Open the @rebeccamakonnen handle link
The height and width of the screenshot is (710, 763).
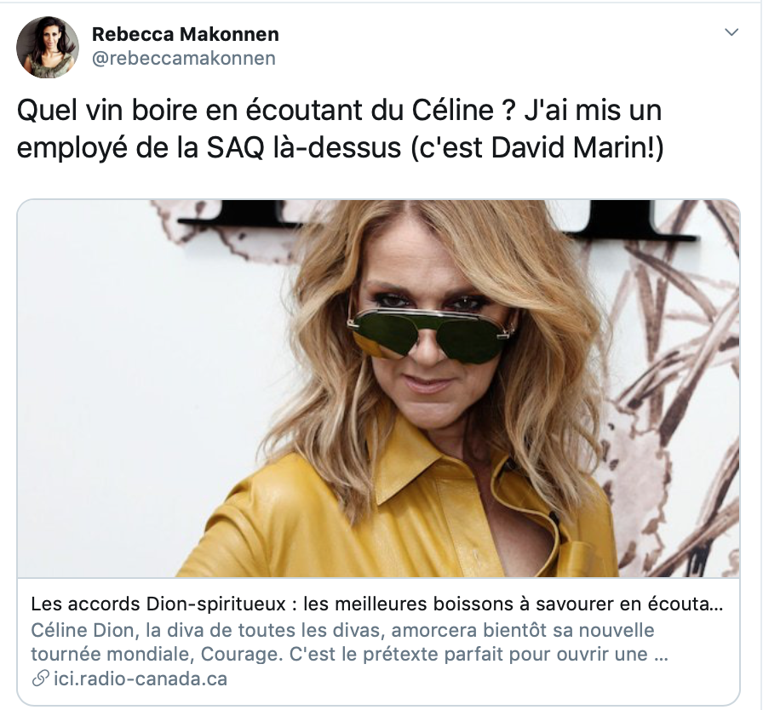(184, 59)
